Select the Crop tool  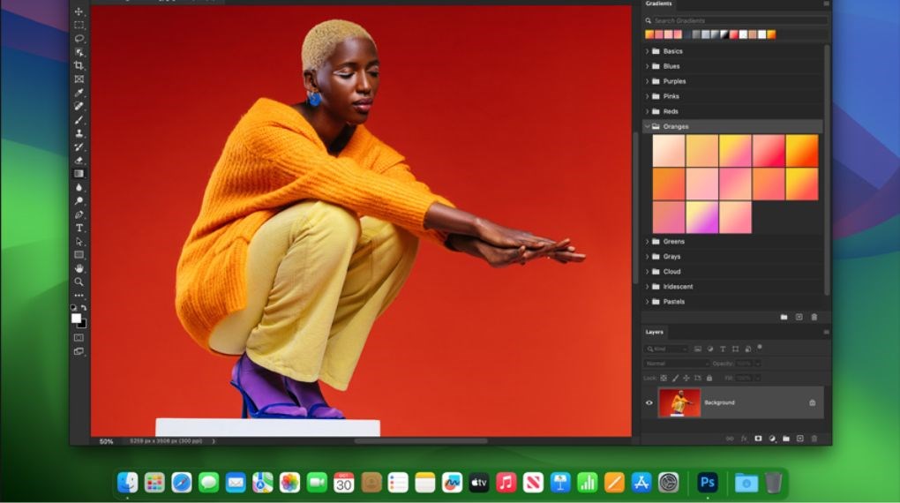coord(79,65)
